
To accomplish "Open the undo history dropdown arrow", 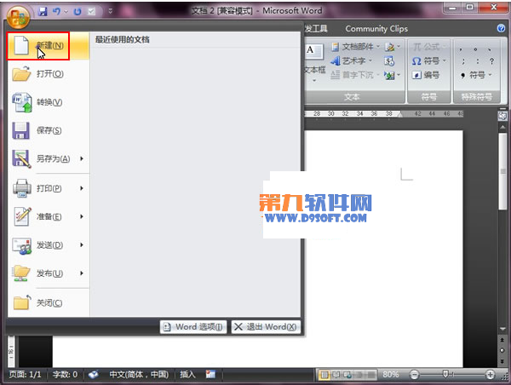I will pos(66,12).
